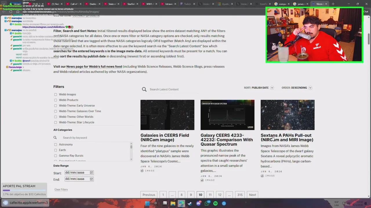
Task: Switch to the Call of browser tab
Action: pyautogui.click(x=74, y=4)
